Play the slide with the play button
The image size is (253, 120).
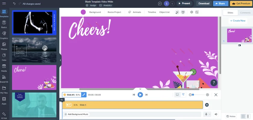click(x=140, y=95)
